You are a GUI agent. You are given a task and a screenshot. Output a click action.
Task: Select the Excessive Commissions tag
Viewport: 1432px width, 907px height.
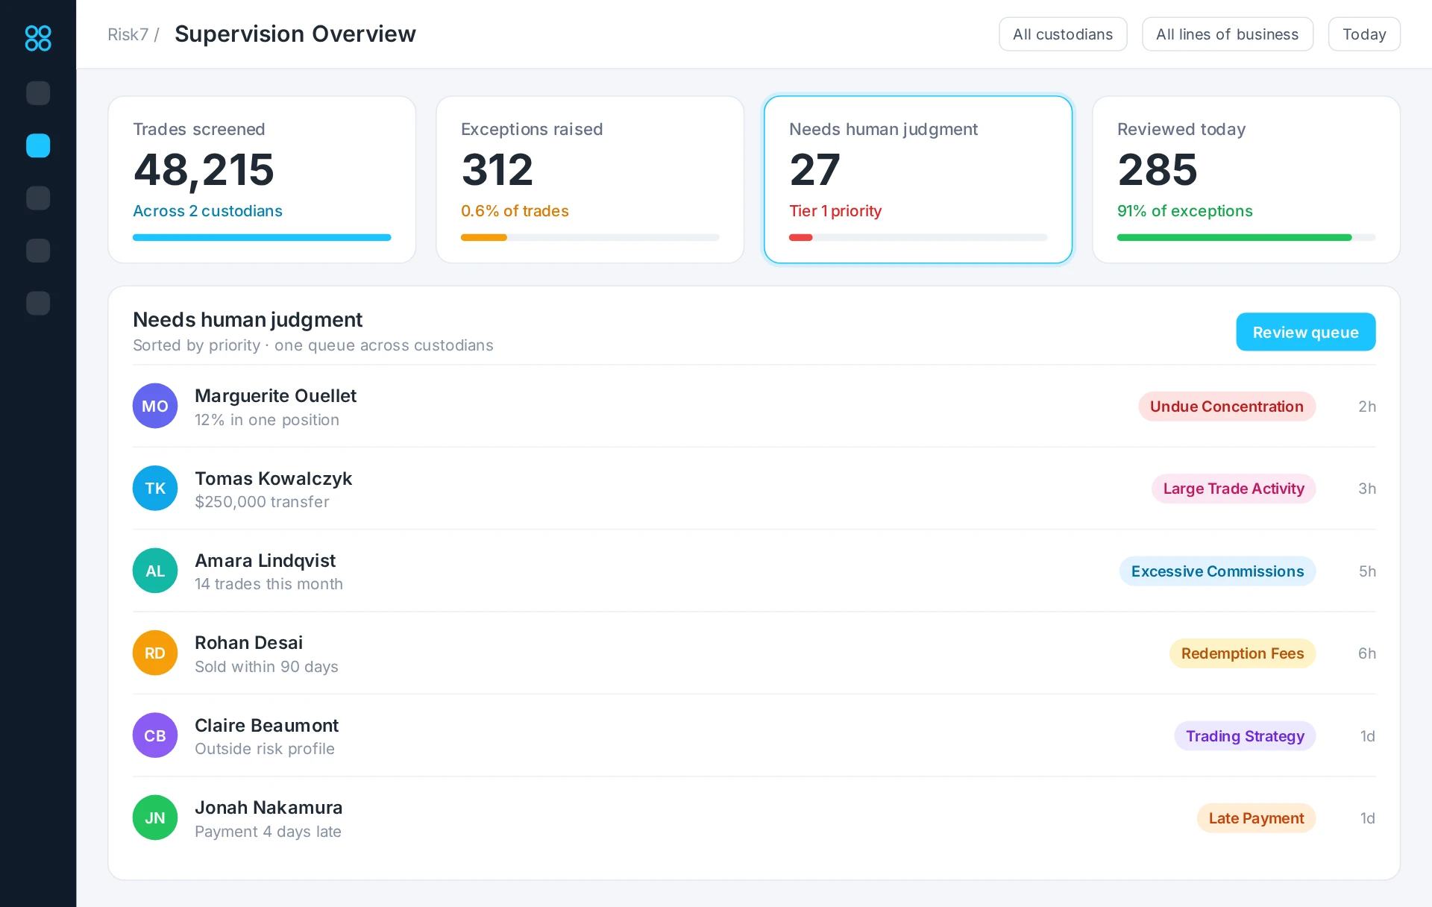coord(1217,571)
